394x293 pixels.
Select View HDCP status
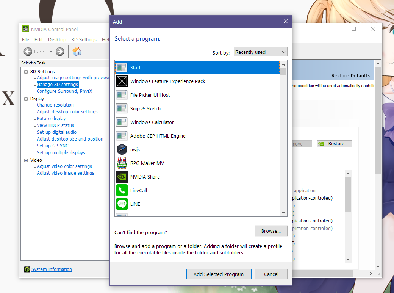56,125
